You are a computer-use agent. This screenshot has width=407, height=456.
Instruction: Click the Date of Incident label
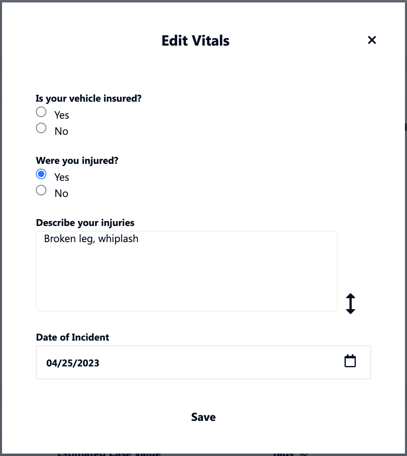(x=73, y=337)
